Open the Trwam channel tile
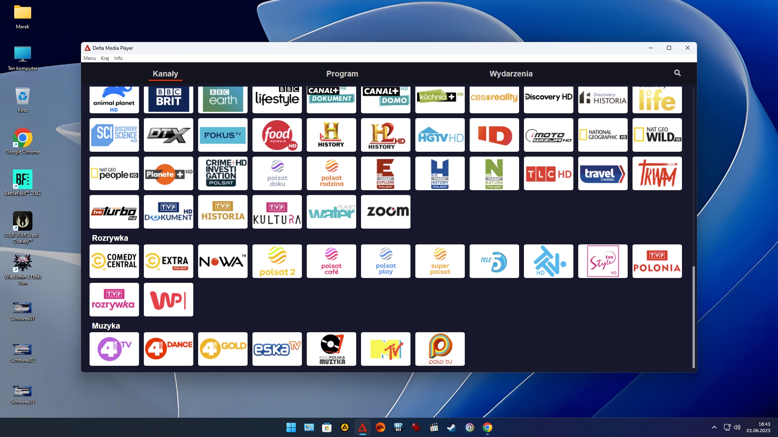This screenshot has width=778, height=437. pos(657,173)
